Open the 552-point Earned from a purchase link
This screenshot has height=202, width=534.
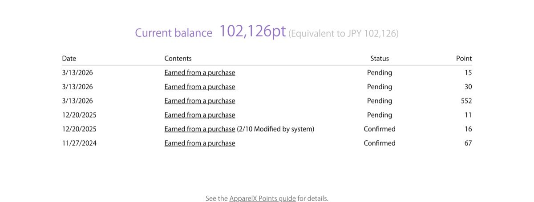(x=200, y=101)
